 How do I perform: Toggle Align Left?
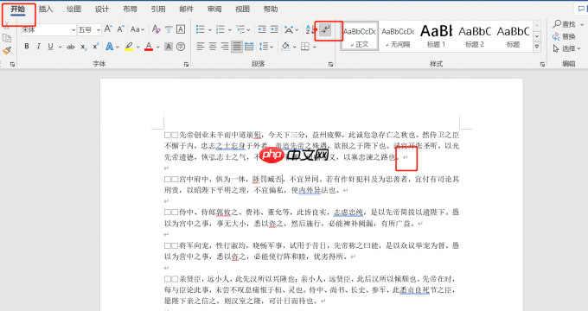[x=201, y=47]
